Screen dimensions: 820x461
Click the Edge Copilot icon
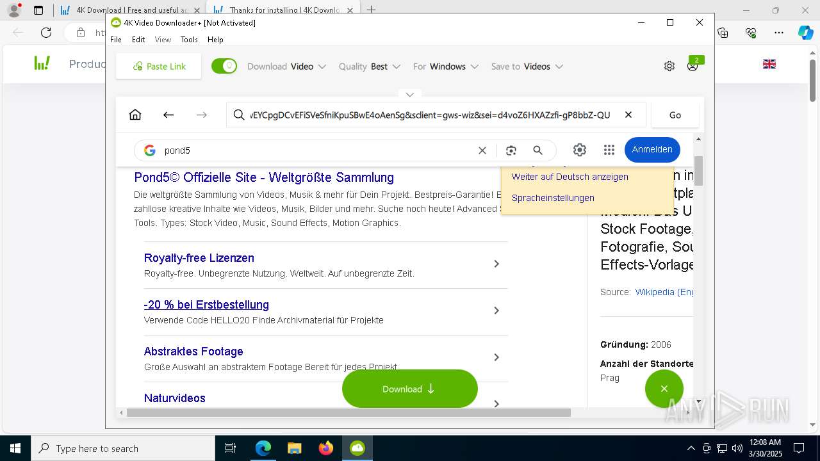(805, 33)
